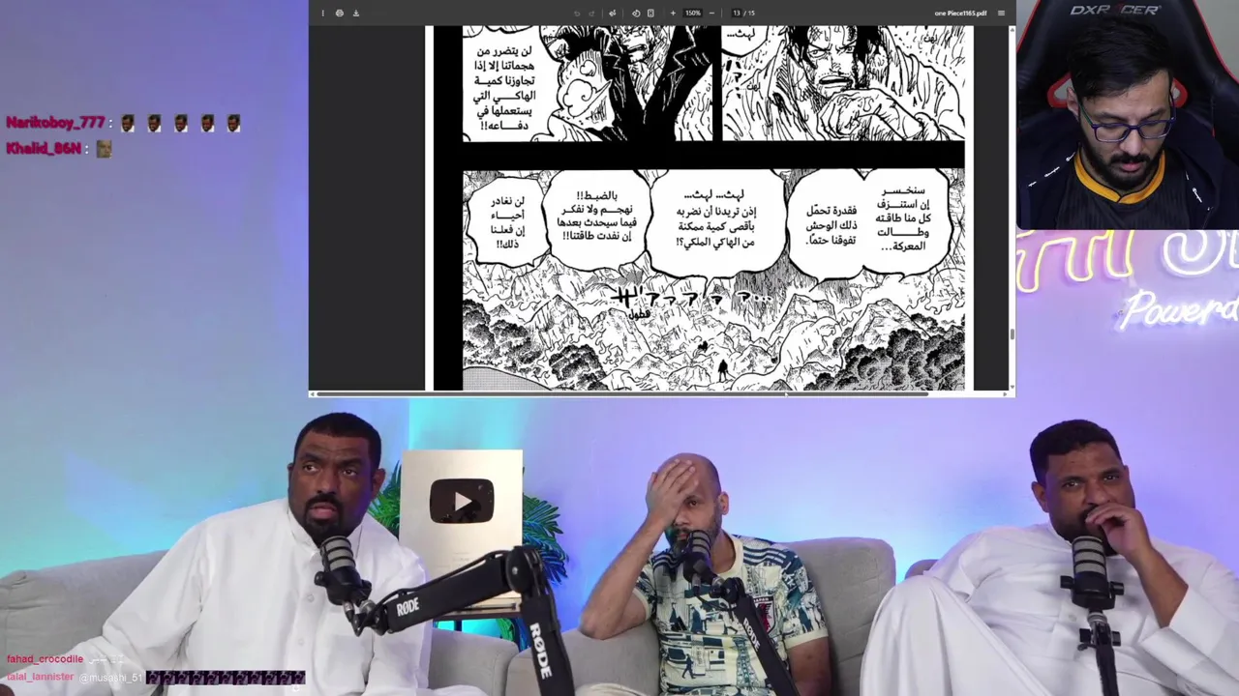1239x696 pixels.
Task: Click the redo icon in PDF toolbar
Action: tap(591, 13)
